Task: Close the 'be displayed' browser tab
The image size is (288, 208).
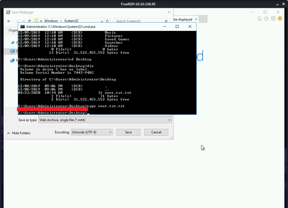Action: click(195, 19)
